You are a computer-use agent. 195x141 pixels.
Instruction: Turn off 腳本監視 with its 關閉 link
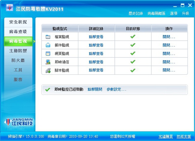169,70
